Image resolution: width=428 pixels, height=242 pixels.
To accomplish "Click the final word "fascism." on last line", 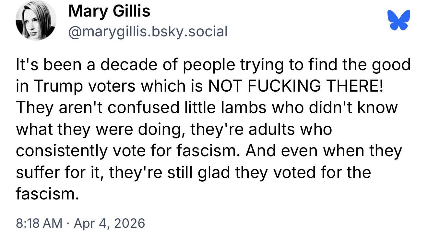I will coord(48,194).
